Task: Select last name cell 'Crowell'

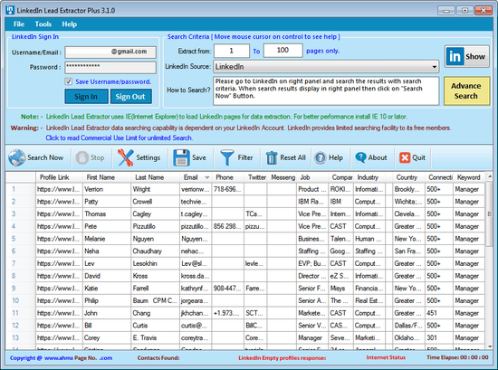Action: click(x=156, y=202)
